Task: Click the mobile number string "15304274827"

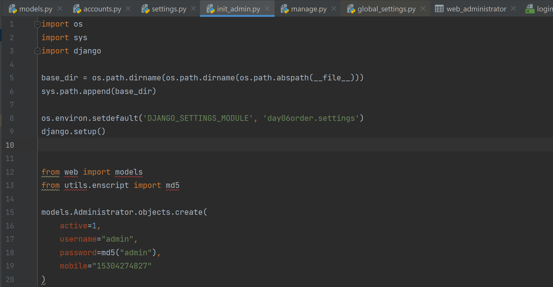Action: (122, 266)
